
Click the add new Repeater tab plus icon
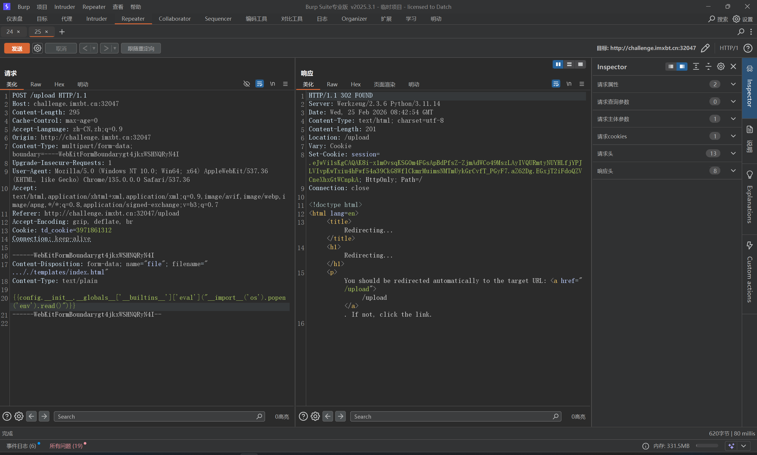point(62,32)
